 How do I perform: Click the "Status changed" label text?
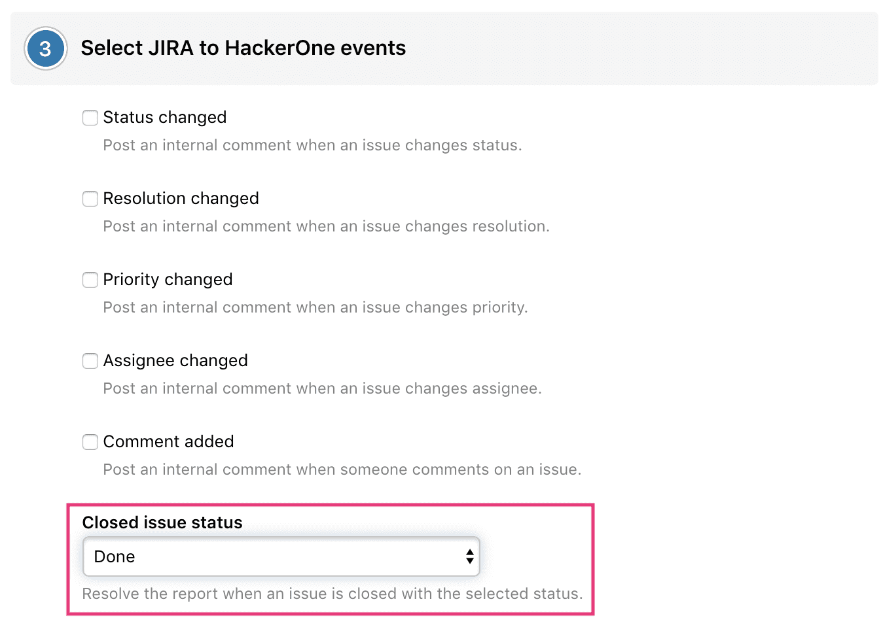(x=165, y=118)
